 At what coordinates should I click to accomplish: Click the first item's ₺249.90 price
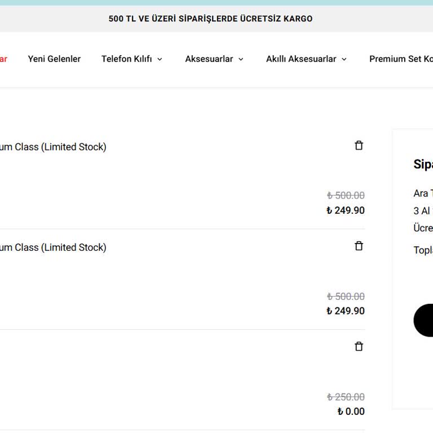coord(345,210)
